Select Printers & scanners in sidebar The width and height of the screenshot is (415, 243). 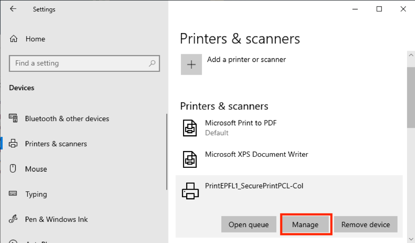[56, 144]
